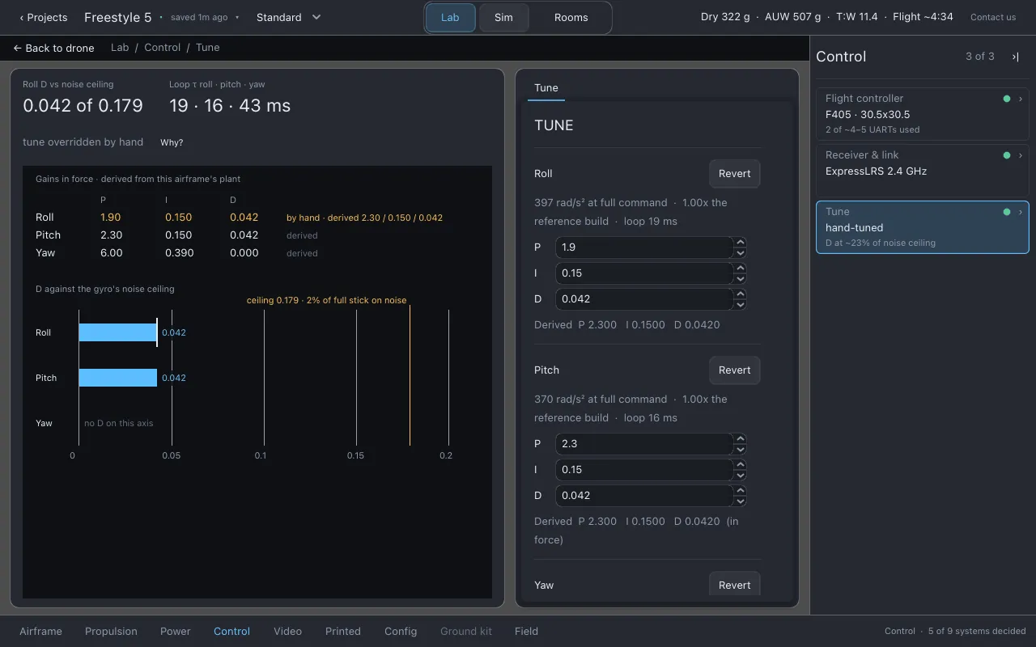Open the Standard mode dropdown
This screenshot has height=647, width=1036.
coord(289,17)
